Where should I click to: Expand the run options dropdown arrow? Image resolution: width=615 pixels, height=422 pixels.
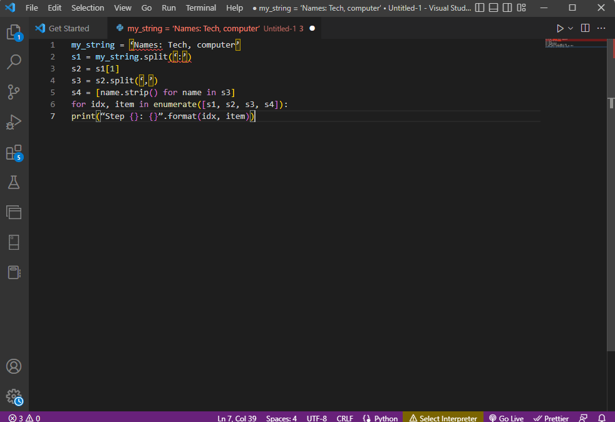(x=571, y=28)
